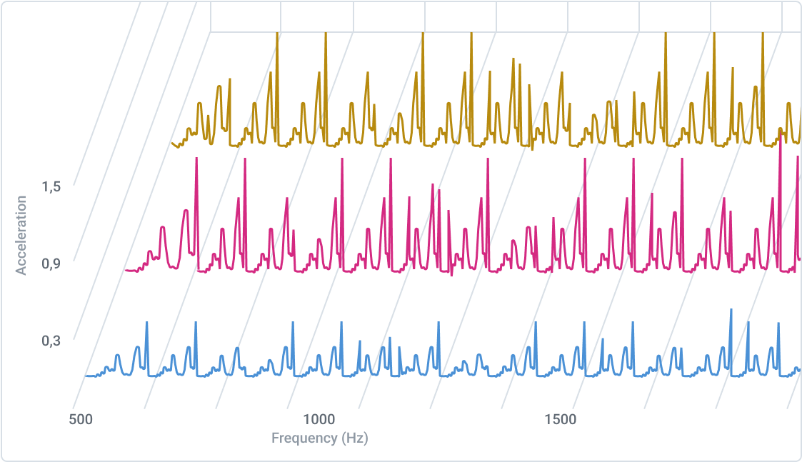Click the tallest gold peak
Screen dimensions: 802x462
point(278,36)
